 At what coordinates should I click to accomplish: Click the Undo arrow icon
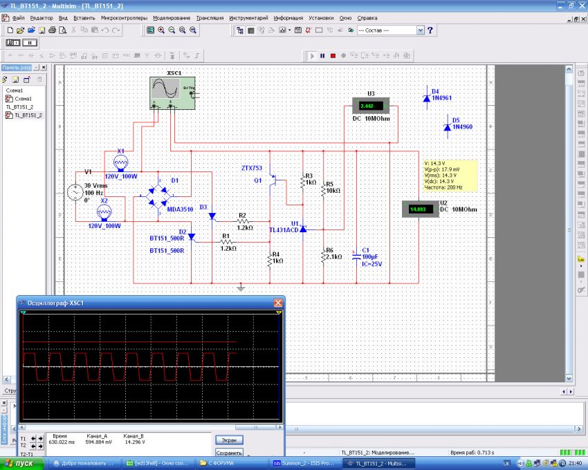point(105,31)
